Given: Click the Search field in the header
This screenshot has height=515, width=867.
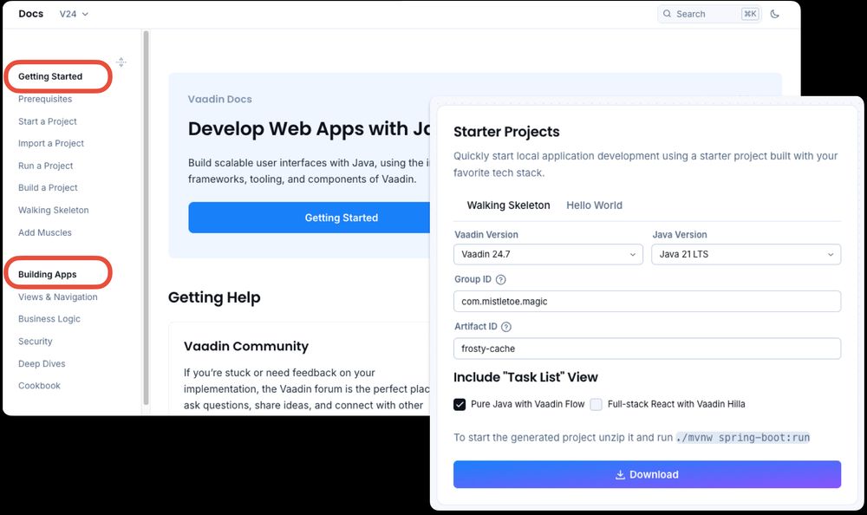Looking at the screenshot, I should pyautogui.click(x=709, y=14).
